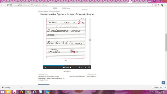Bookmark this page with the star icon
The width and height of the screenshot is (167, 94).
tap(155, 5)
